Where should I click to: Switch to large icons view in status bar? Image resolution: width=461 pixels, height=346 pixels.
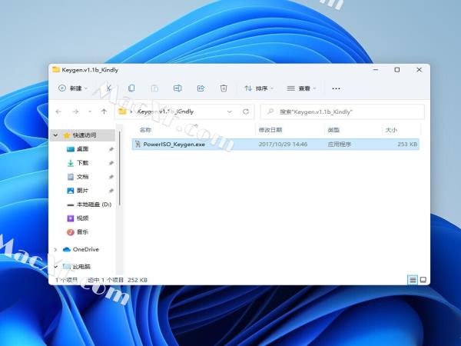[423, 280]
